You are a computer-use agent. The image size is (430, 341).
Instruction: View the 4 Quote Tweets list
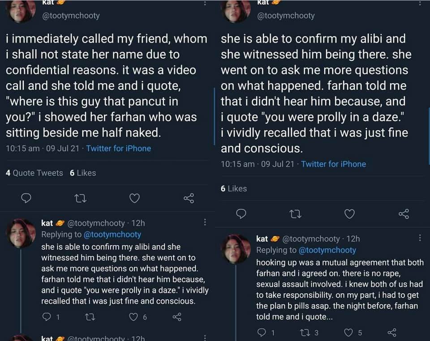point(34,173)
